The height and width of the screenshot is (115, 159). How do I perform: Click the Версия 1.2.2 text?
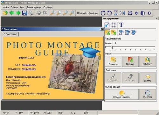click(x=26, y=58)
